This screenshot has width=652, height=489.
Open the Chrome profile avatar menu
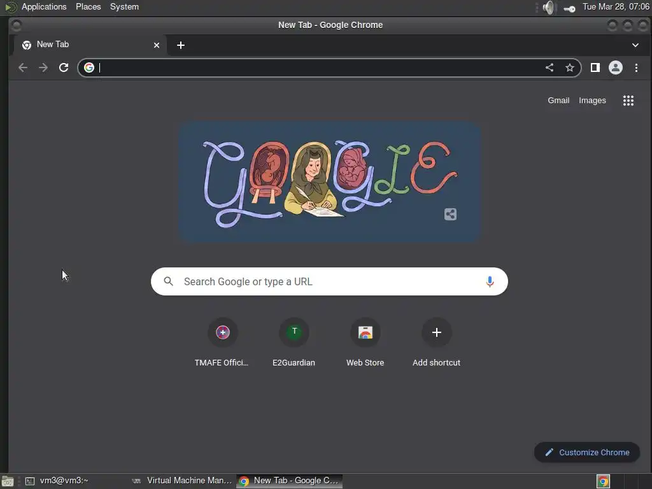[x=616, y=67]
